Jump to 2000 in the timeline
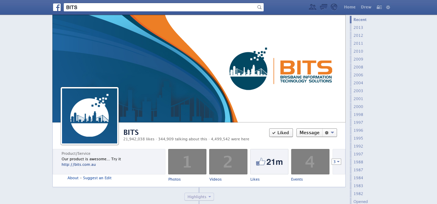 tap(358, 107)
